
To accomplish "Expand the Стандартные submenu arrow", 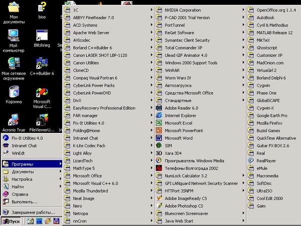I will click(x=243, y=100).
